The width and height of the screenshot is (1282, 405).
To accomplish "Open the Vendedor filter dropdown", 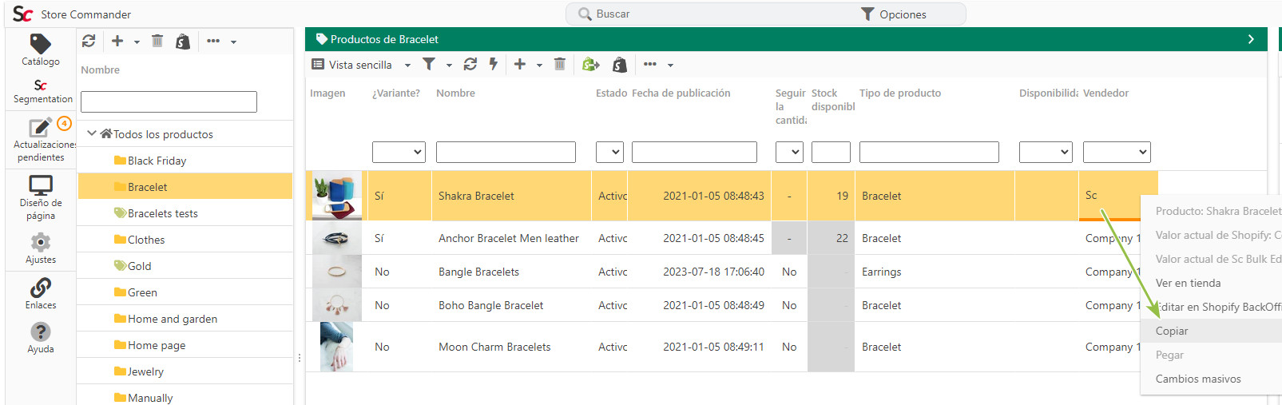I will coord(1116,152).
